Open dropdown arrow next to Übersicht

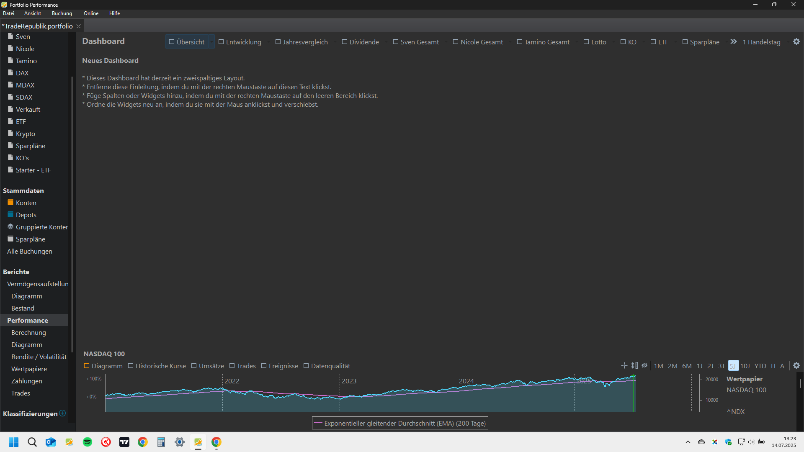tap(211, 42)
